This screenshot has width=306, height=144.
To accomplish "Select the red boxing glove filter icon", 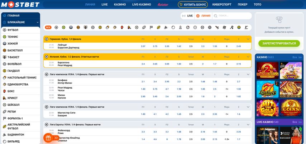I will pos(121,27).
